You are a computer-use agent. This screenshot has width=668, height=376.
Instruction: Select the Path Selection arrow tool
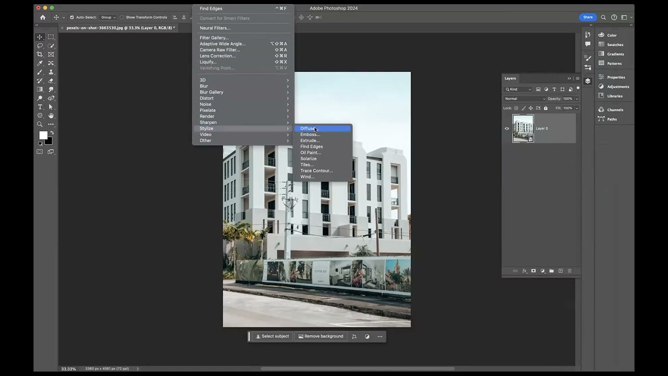click(51, 107)
